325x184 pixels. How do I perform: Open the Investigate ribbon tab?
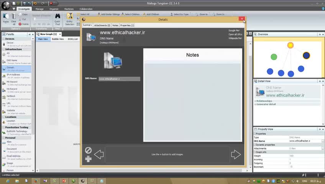click(24, 9)
